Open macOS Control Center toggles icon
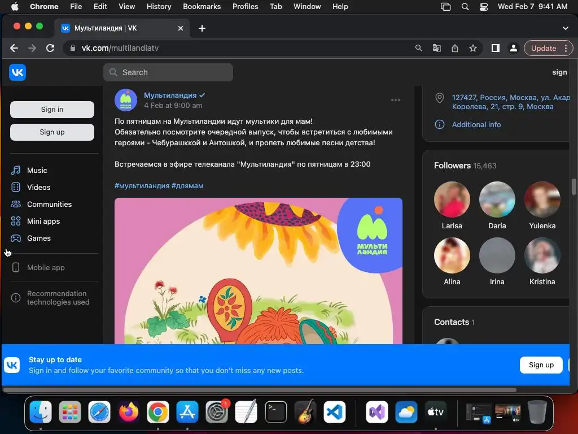The height and width of the screenshot is (434, 578). point(484,7)
